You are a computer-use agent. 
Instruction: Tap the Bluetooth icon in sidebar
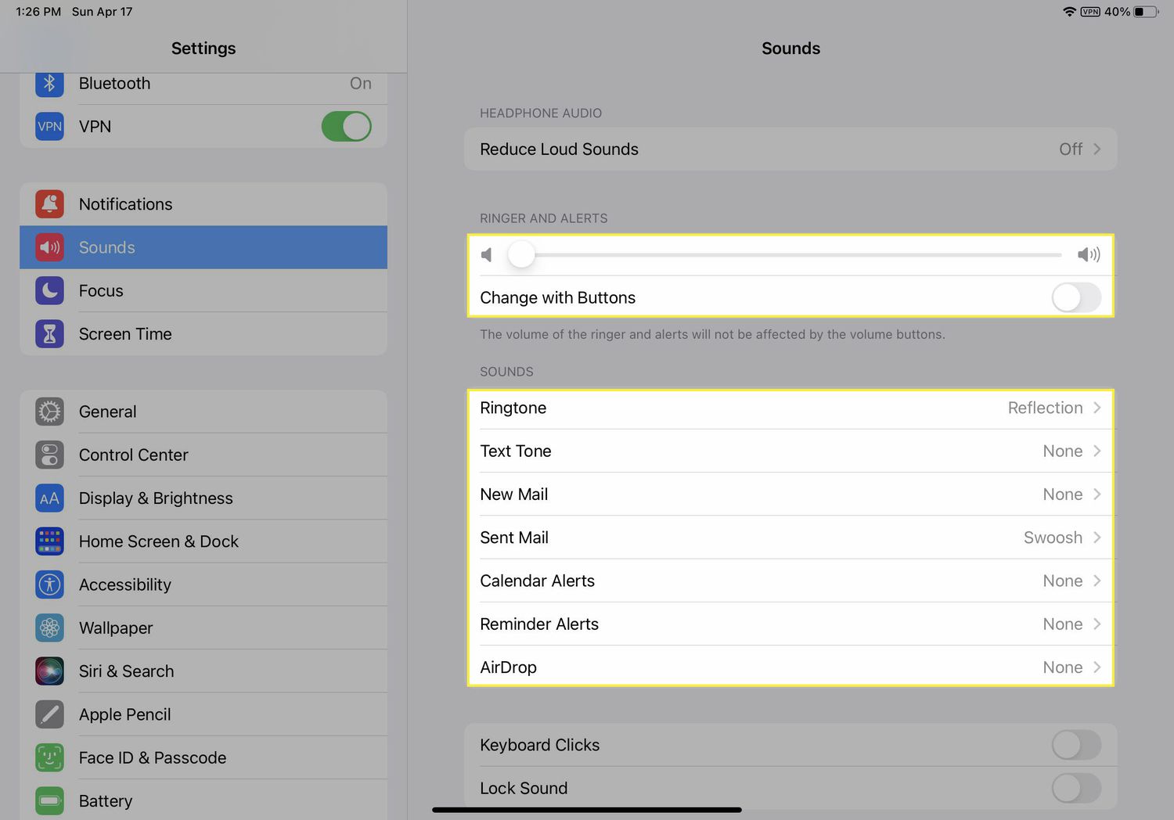point(49,84)
